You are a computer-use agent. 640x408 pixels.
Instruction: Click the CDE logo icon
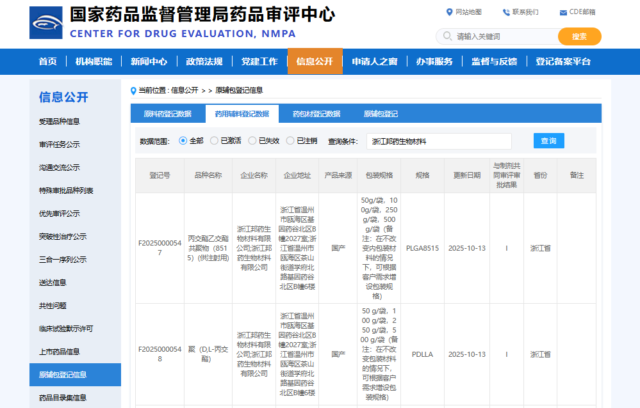46,23
